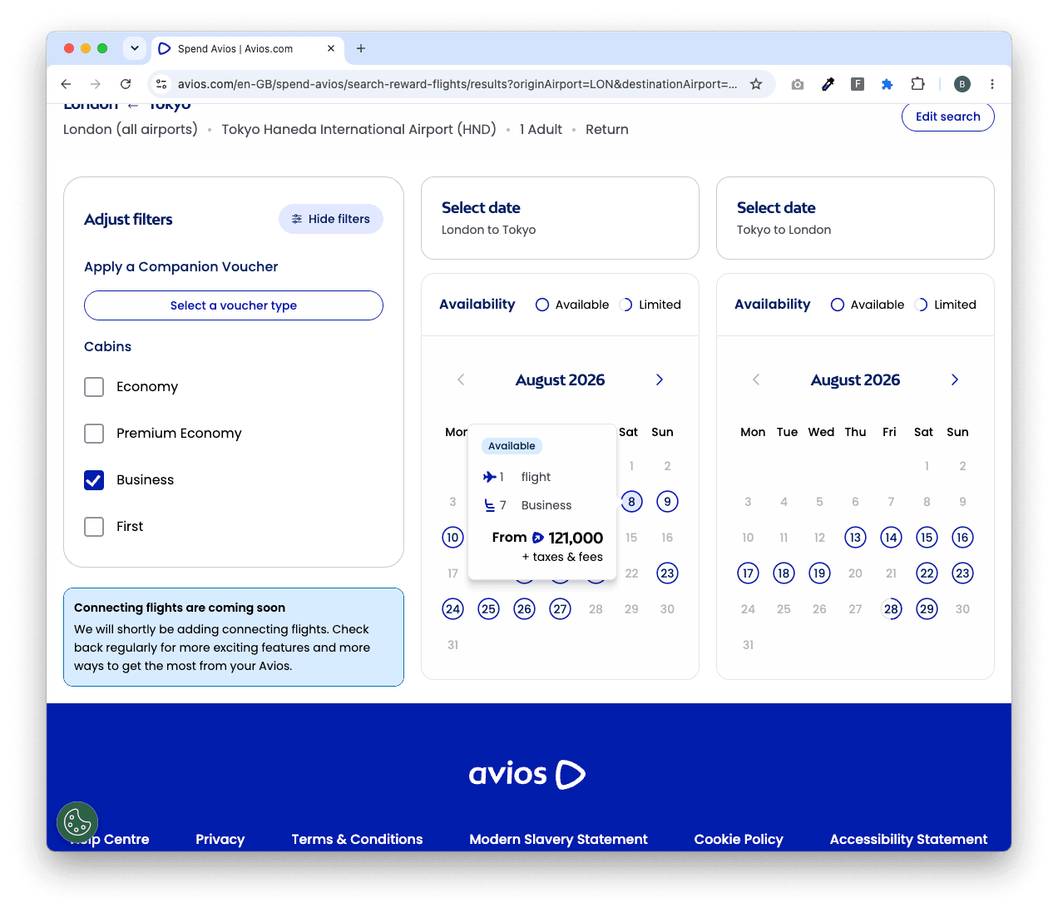Select 27 August in outbound calendar
This screenshot has height=913, width=1058.
tap(561, 609)
